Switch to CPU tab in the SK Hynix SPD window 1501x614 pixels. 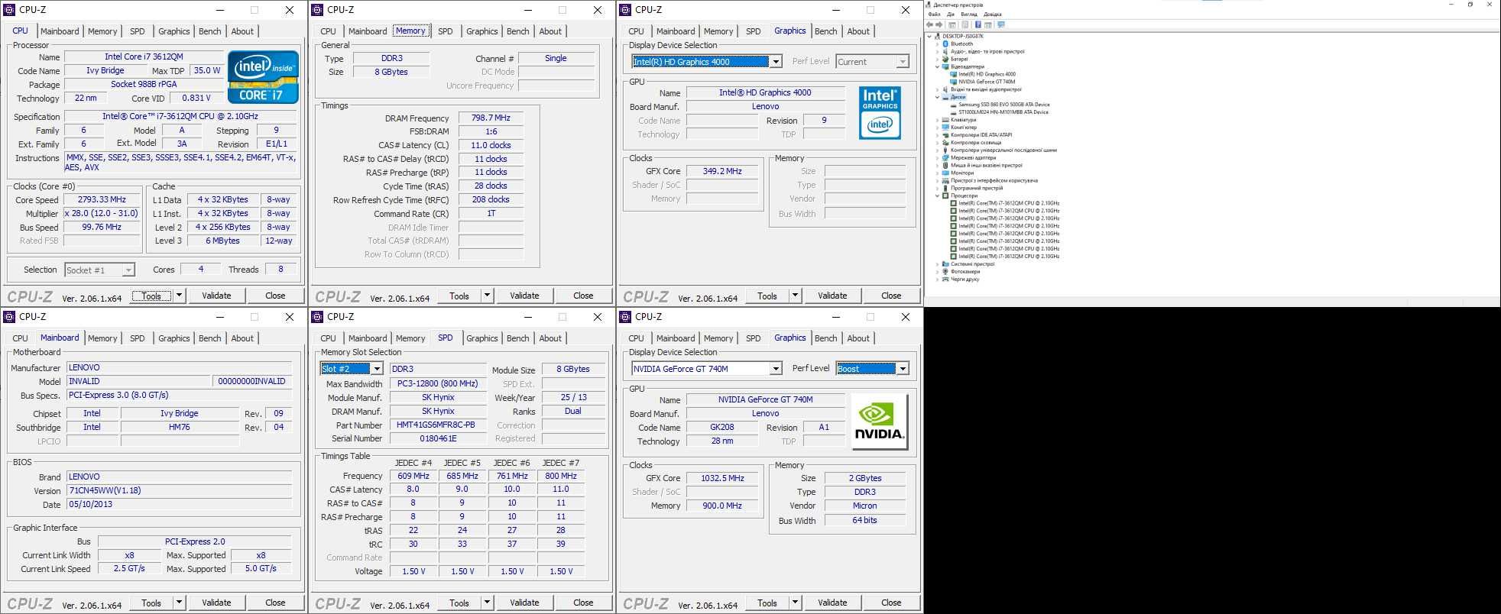(x=328, y=338)
